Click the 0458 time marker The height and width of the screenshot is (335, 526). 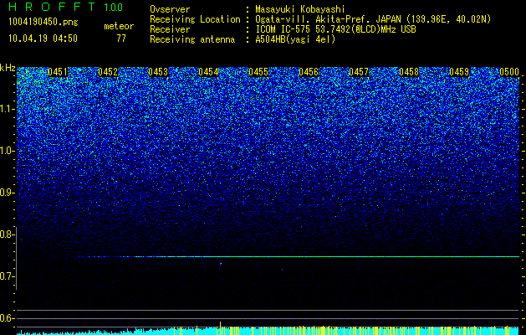coord(409,72)
